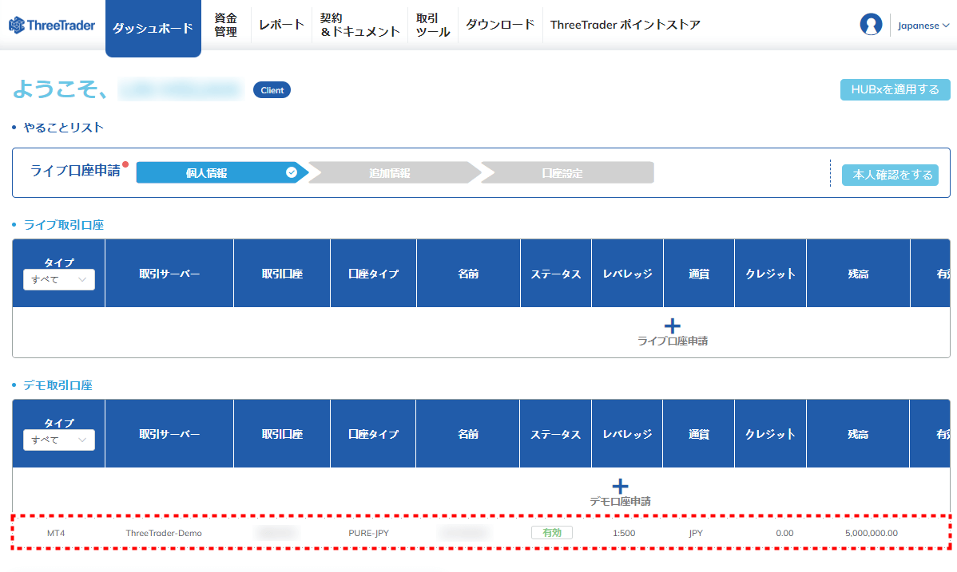Screen dimensions: 957x572
Task: Click the PURE-JPY account type cell
Action: (368, 533)
